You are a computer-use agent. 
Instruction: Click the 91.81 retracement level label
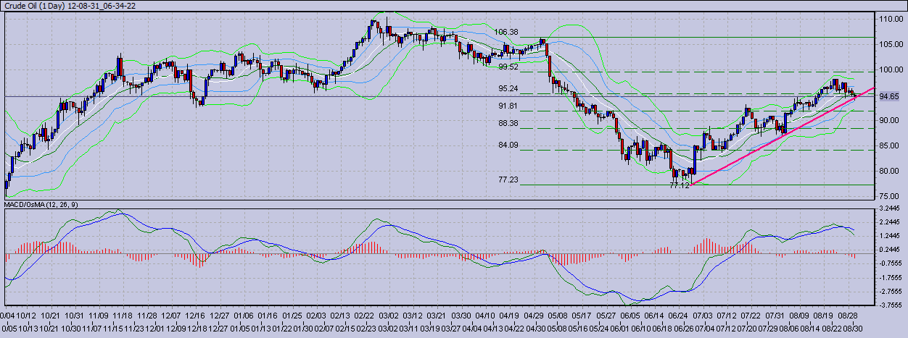[x=508, y=106]
